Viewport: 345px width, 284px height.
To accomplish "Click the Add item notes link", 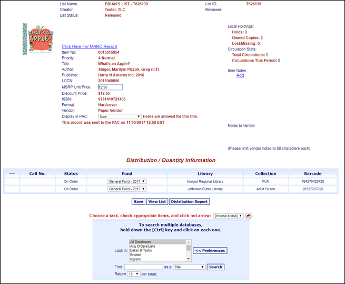I will click(240, 75).
